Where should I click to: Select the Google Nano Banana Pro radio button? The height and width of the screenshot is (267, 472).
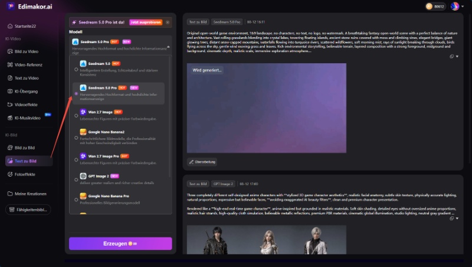[76, 200]
